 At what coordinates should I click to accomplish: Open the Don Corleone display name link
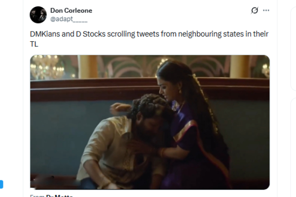point(71,10)
